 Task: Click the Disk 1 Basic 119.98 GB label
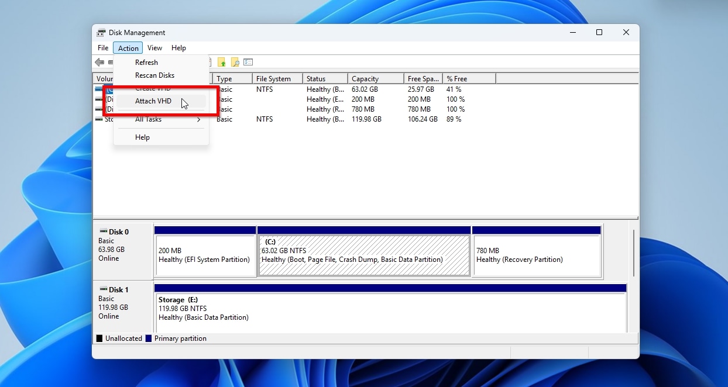point(123,307)
